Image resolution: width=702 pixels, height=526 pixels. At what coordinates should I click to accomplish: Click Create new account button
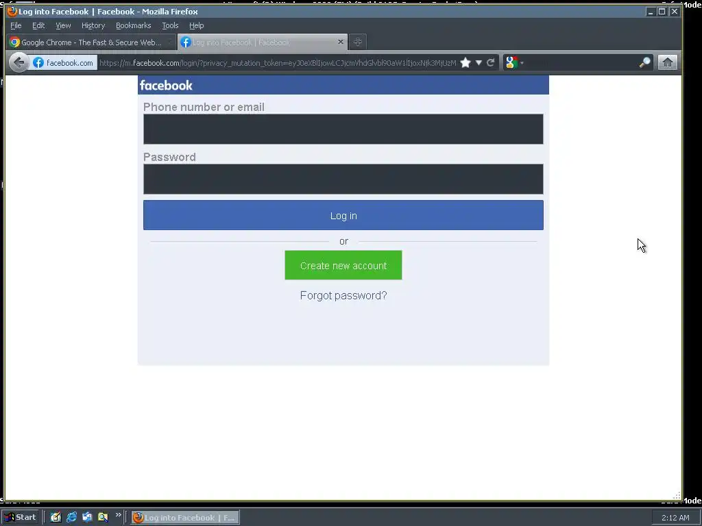[343, 265]
